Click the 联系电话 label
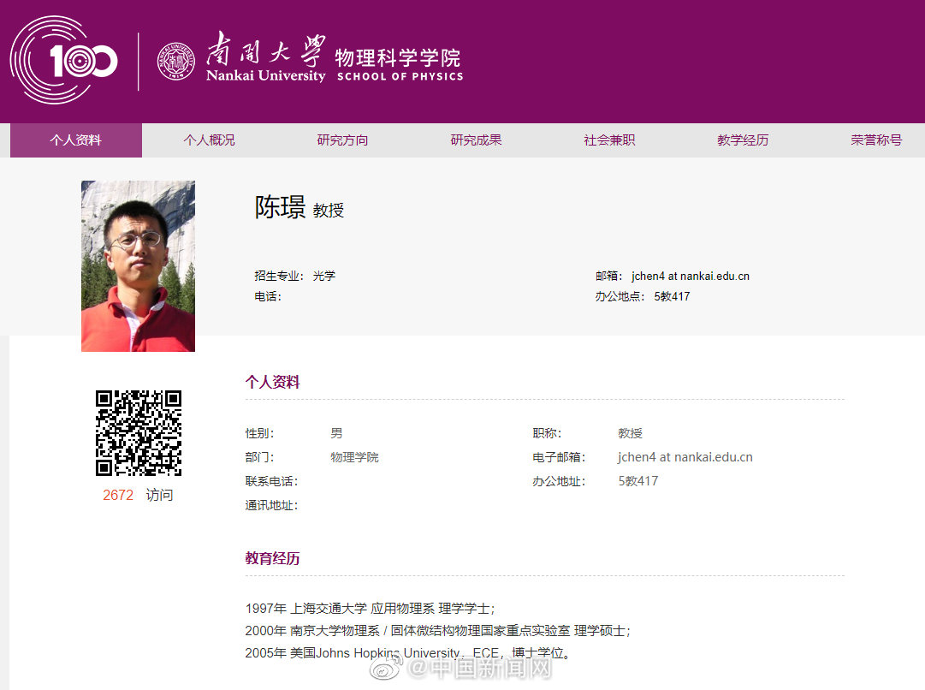925x690 pixels. pyautogui.click(x=271, y=481)
